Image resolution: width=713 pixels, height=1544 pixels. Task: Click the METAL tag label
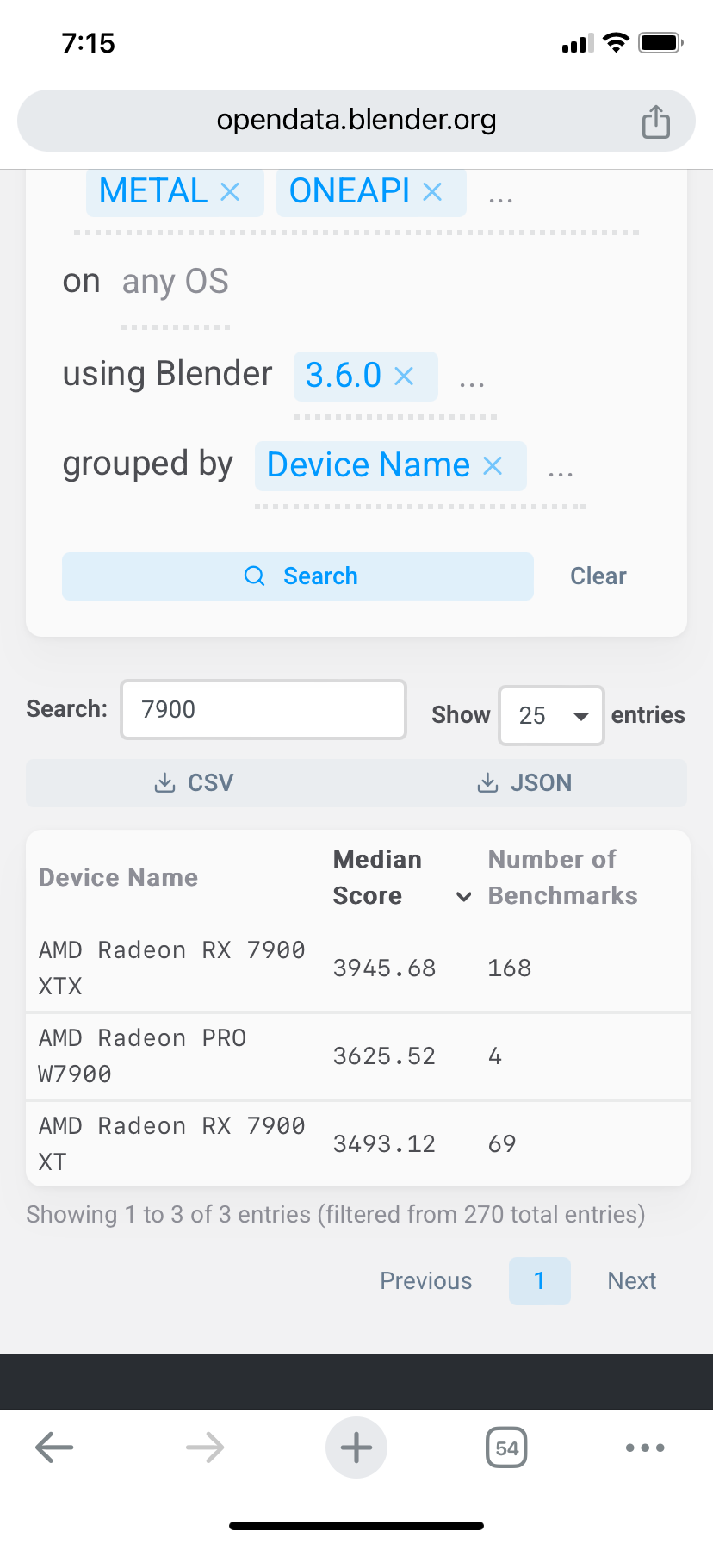(153, 191)
